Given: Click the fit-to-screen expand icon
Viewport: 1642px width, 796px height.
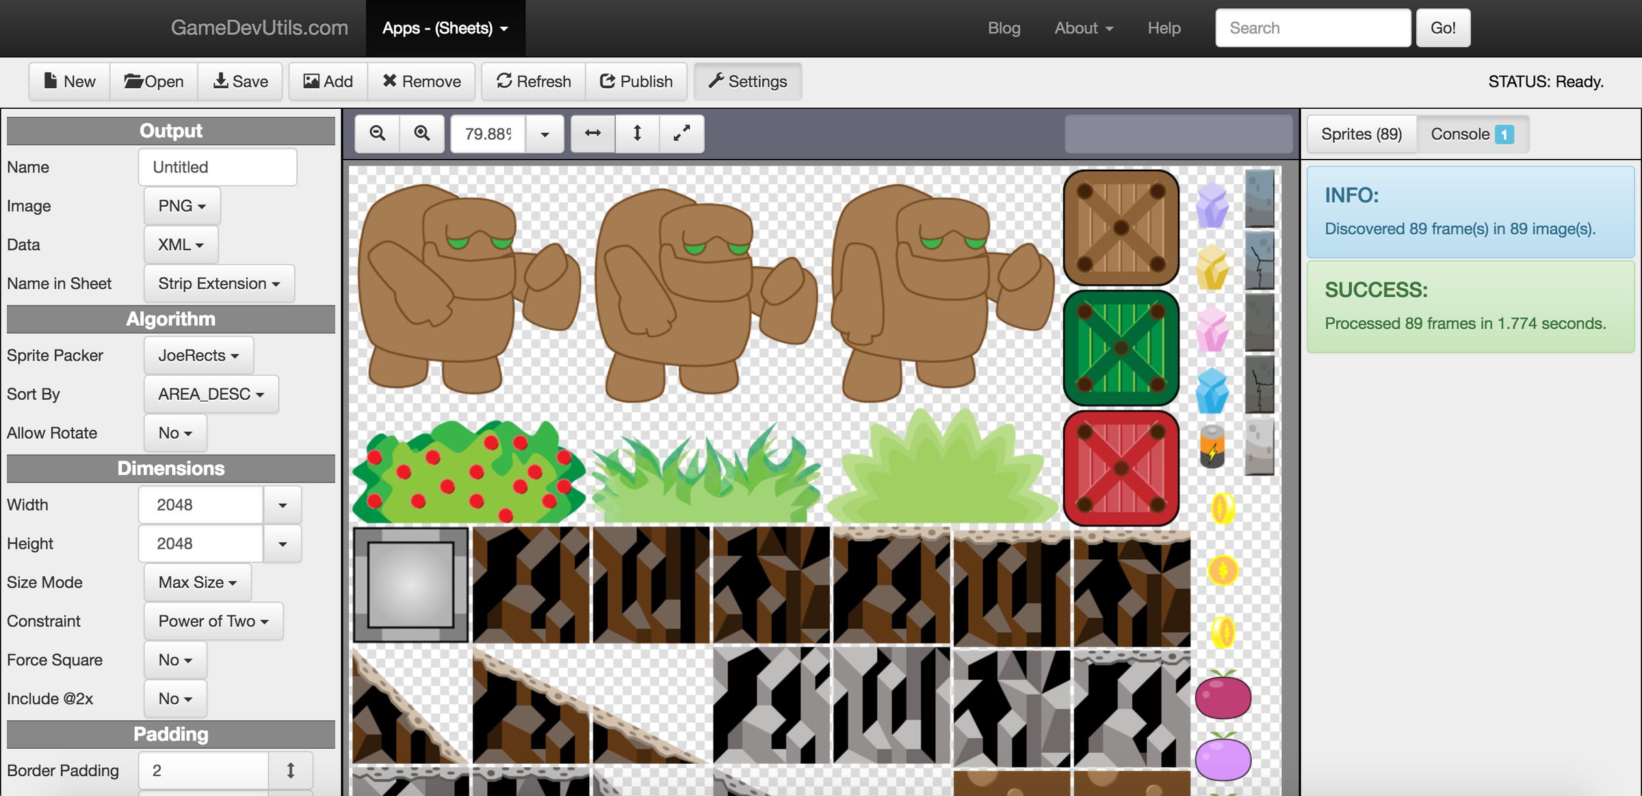Looking at the screenshot, I should [681, 133].
